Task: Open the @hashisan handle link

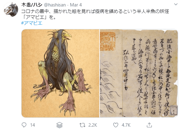Action: [55, 5]
